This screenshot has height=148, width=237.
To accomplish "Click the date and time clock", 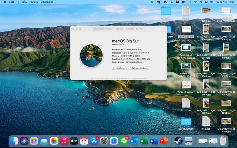I will coord(225,2).
